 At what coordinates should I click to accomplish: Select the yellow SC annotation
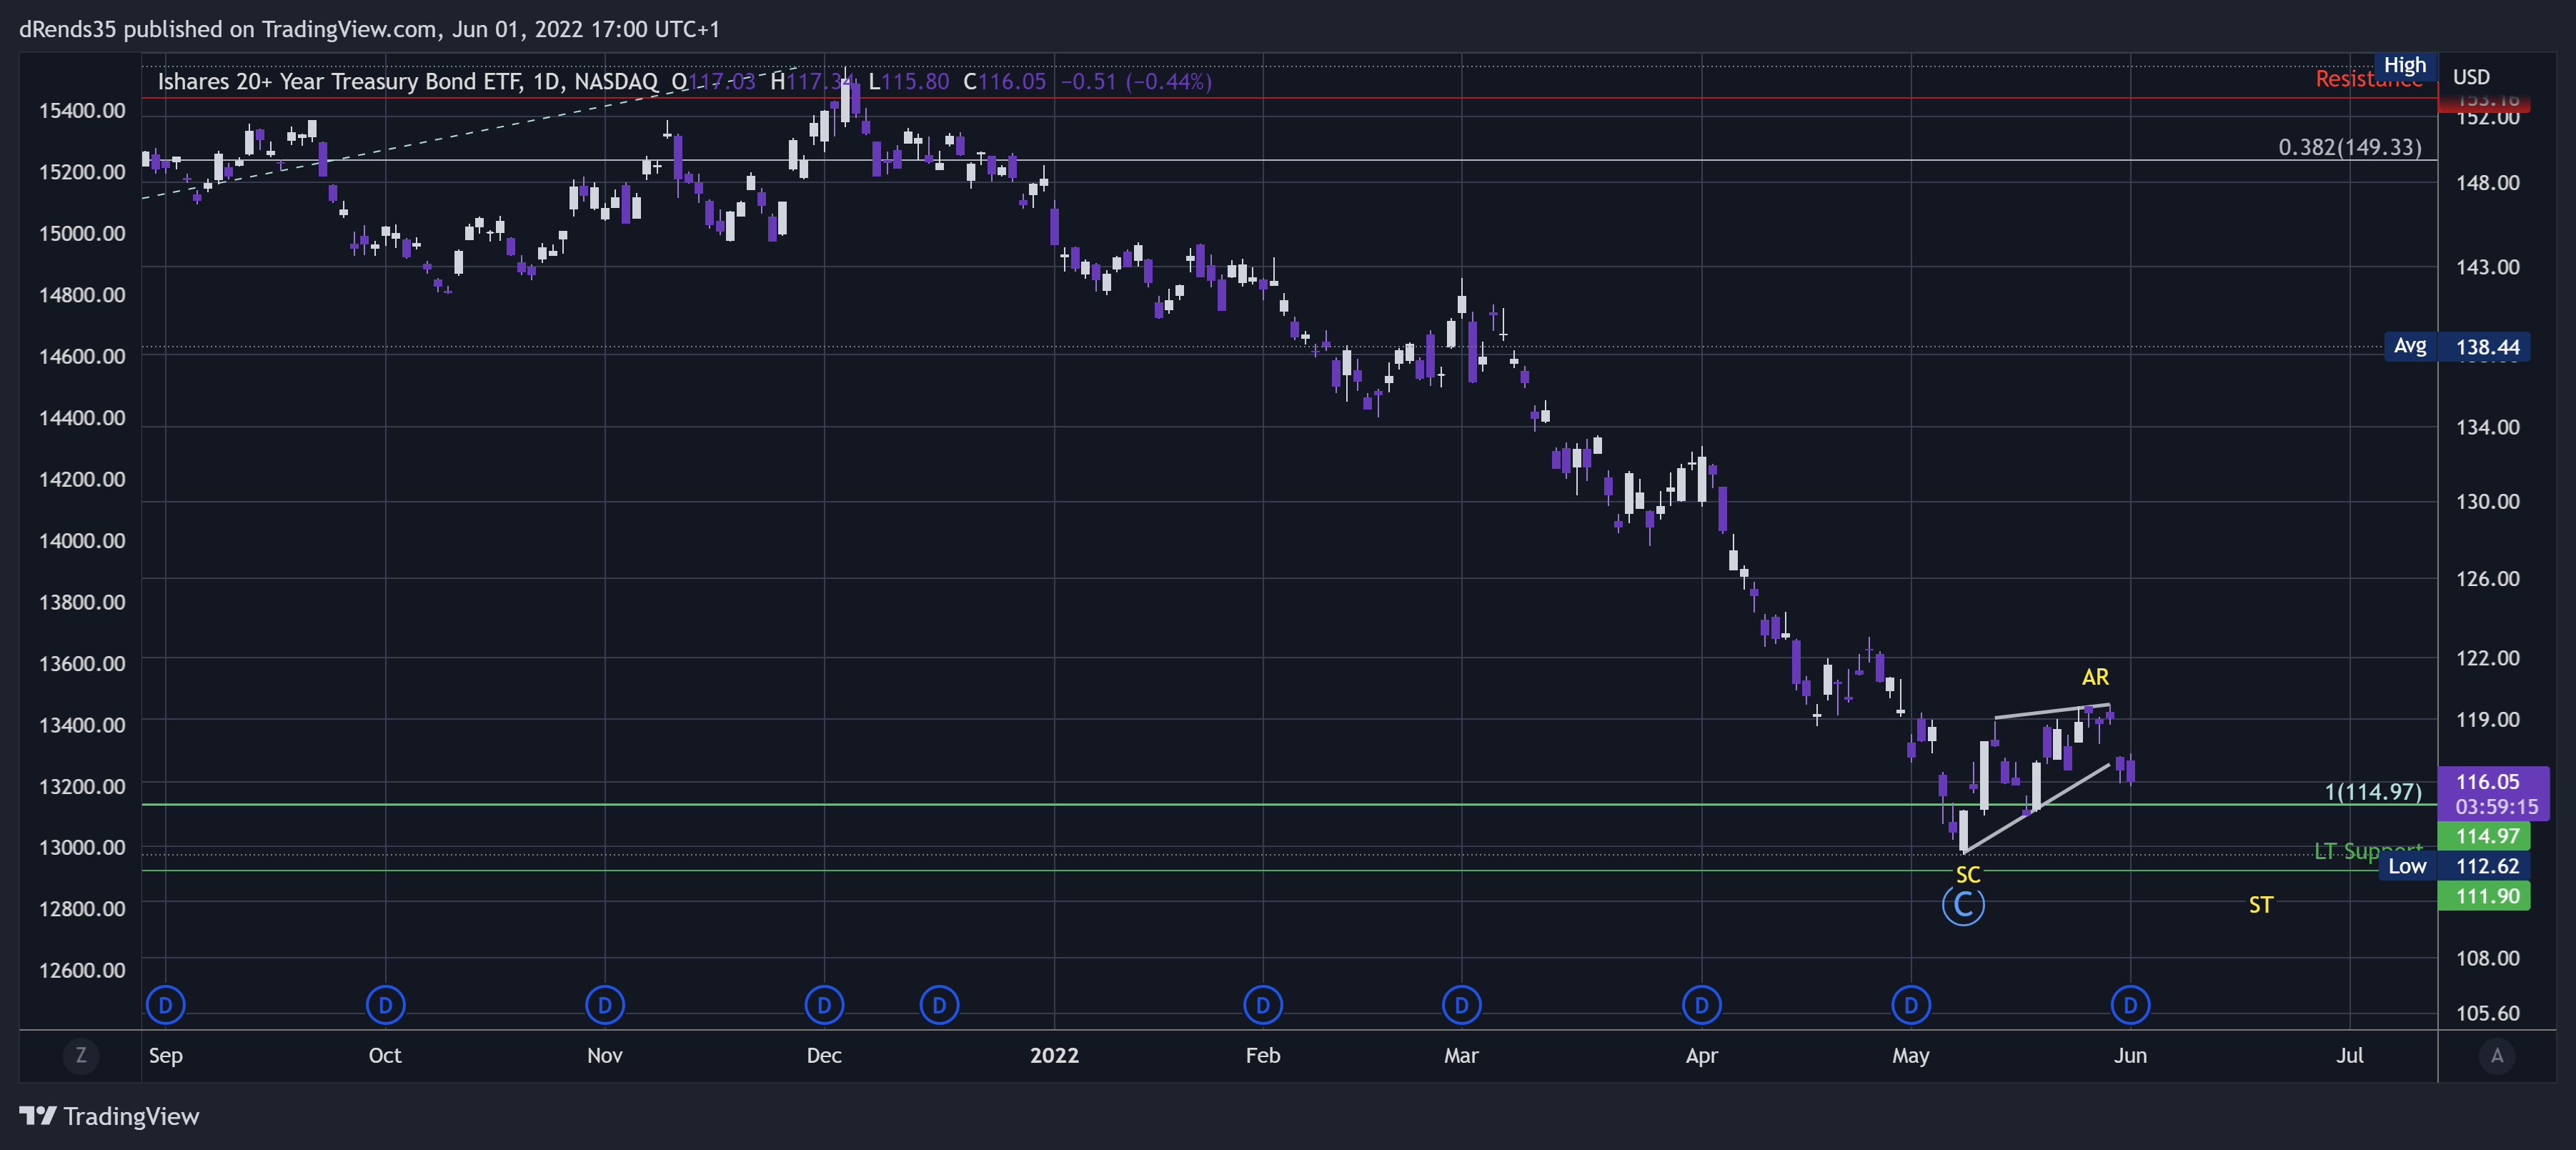1967,874
